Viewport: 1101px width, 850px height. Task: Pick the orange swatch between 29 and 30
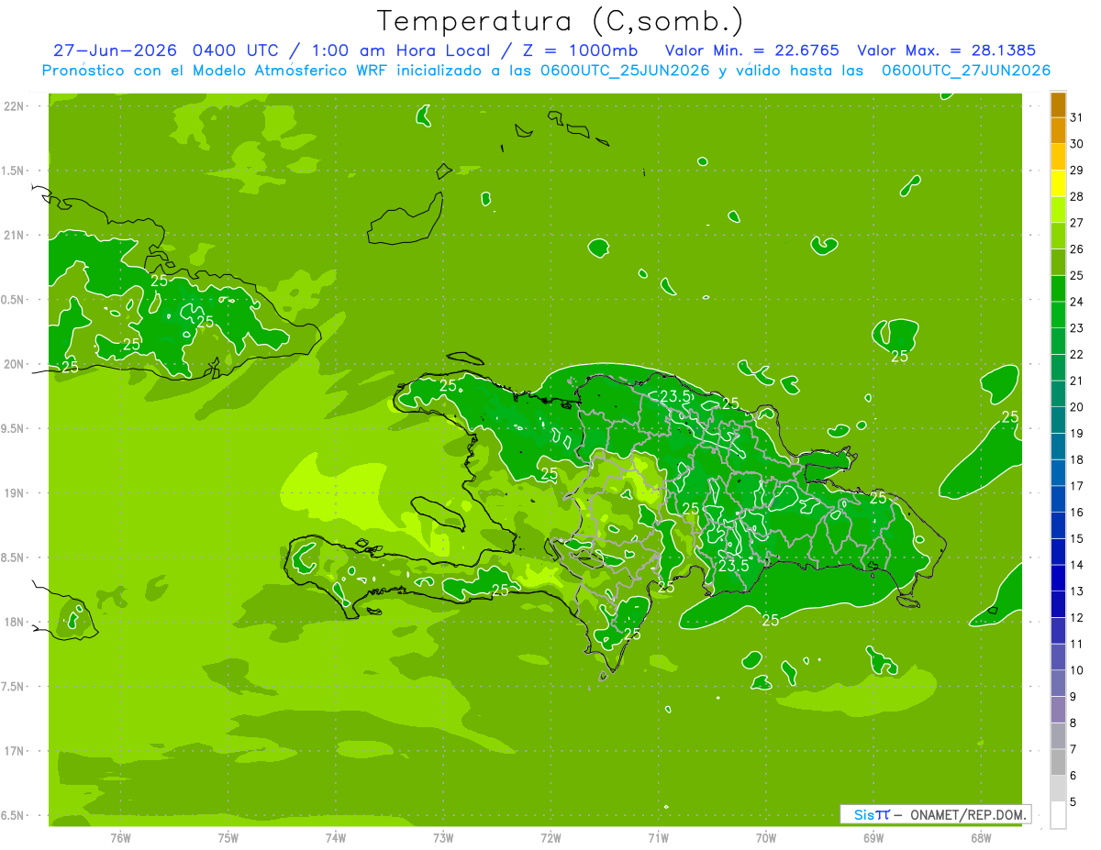pos(1058,157)
